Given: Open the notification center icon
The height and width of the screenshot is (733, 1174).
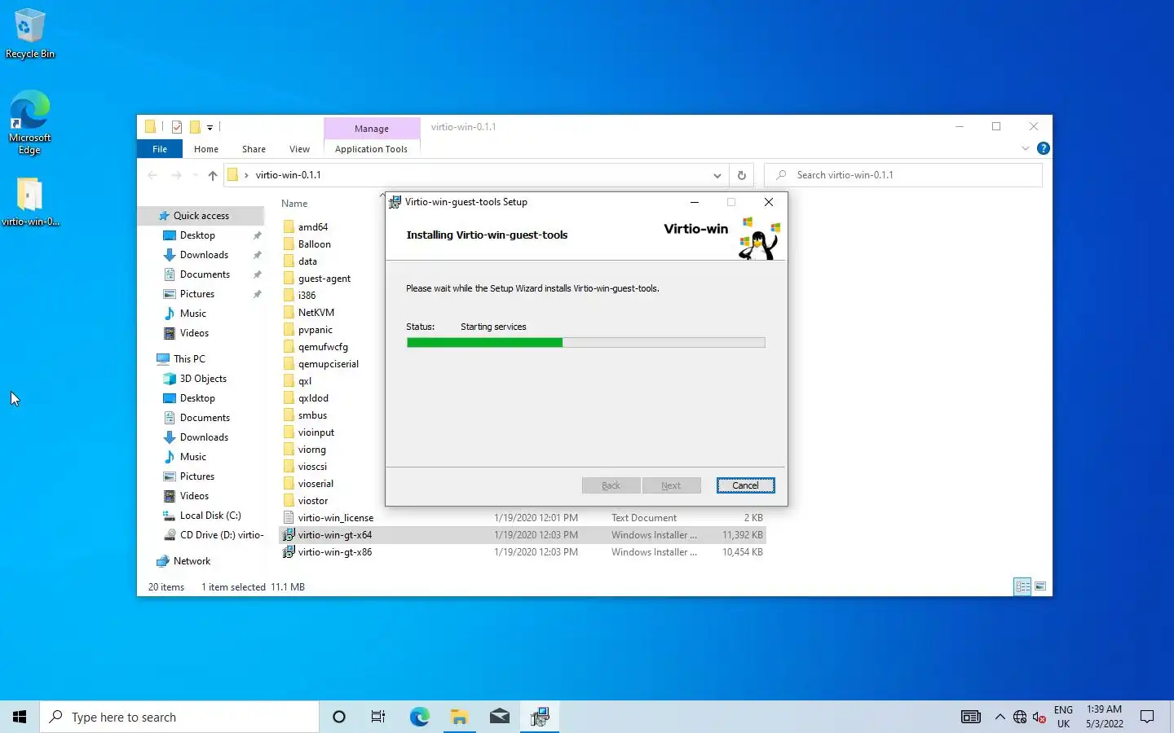Looking at the screenshot, I should (x=1147, y=717).
